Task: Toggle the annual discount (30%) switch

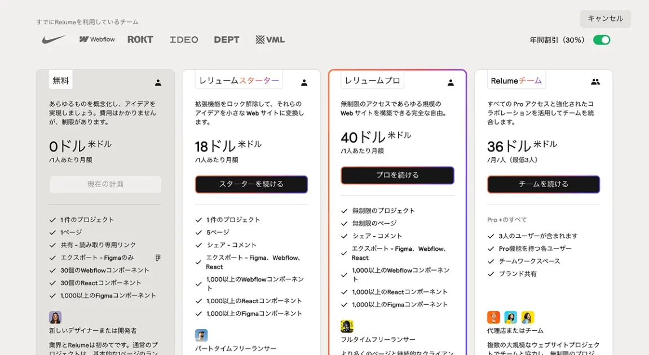Action: pos(601,40)
